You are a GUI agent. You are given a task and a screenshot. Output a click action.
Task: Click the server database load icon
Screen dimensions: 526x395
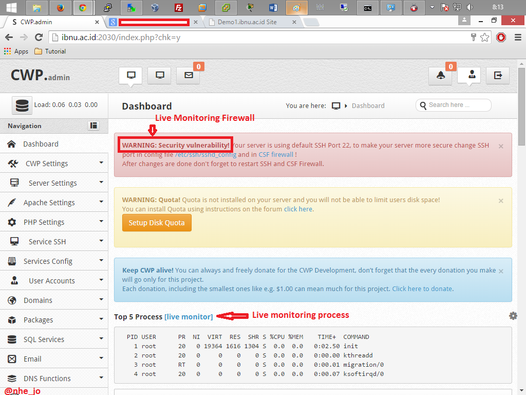pos(22,105)
